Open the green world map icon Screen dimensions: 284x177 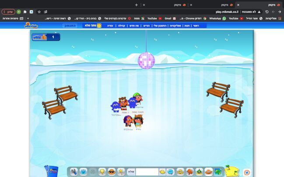pyautogui.click(x=218, y=172)
